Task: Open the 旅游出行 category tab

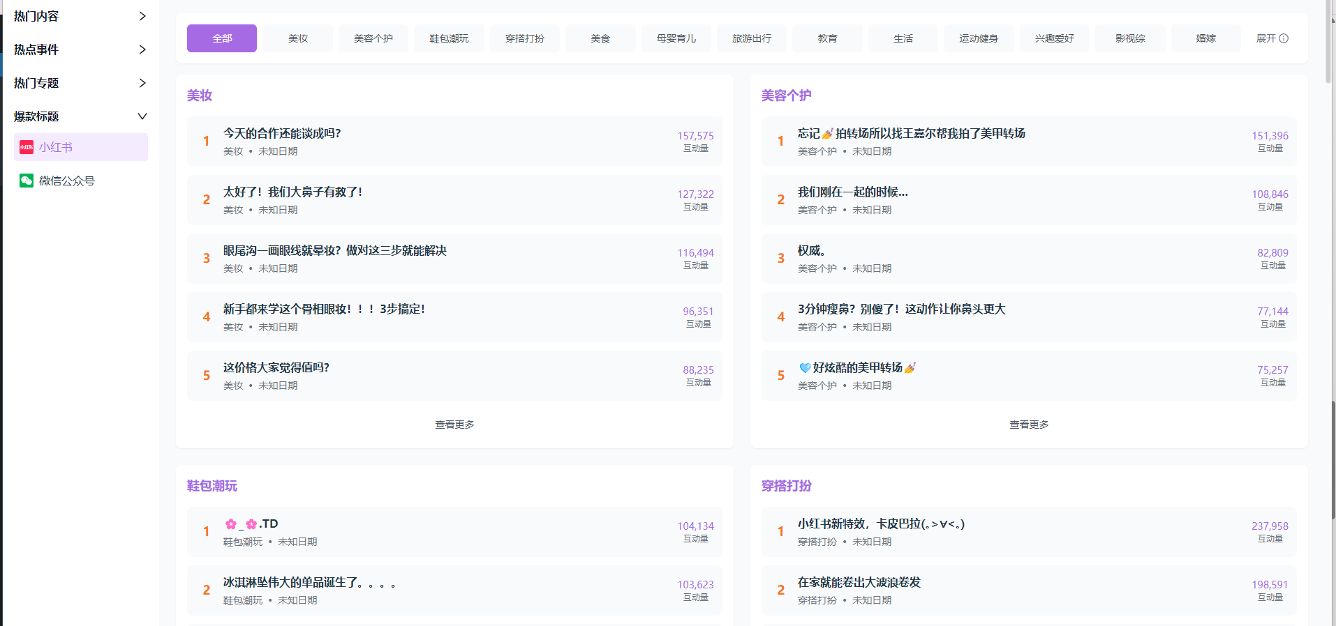Action: [752, 38]
